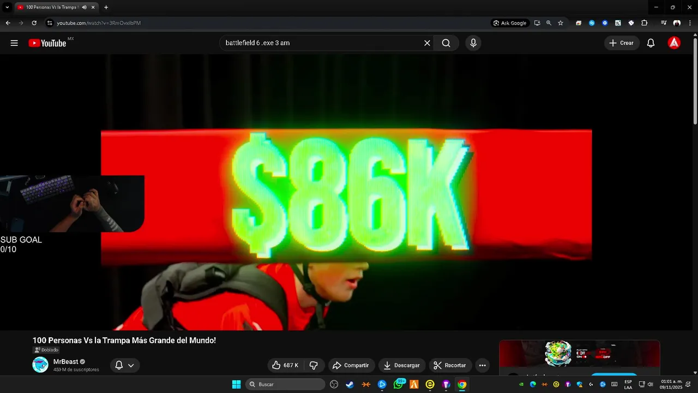Image resolution: width=698 pixels, height=393 pixels.
Task: Download the video with Descargar
Action: [402, 365]
